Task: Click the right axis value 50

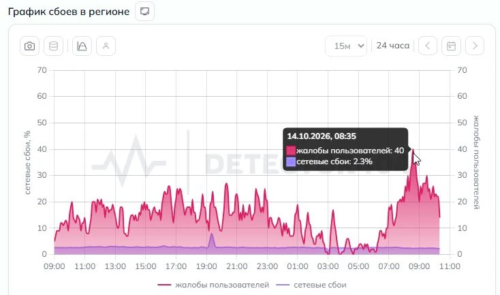Action: coord(462,123)
